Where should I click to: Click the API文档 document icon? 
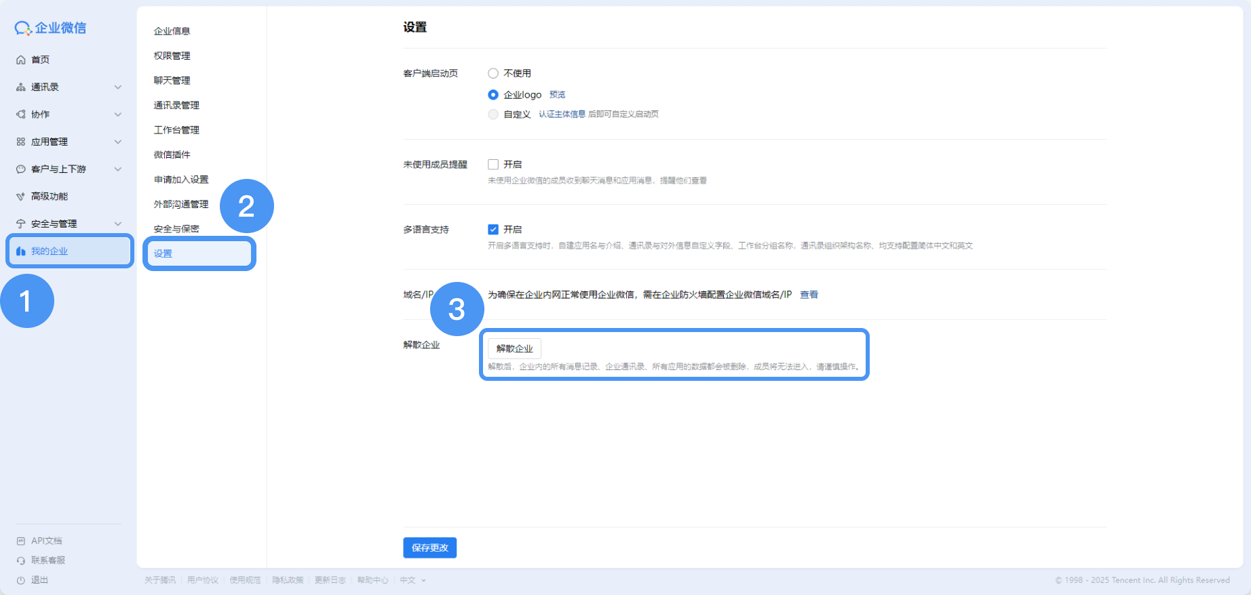point(21,541)
